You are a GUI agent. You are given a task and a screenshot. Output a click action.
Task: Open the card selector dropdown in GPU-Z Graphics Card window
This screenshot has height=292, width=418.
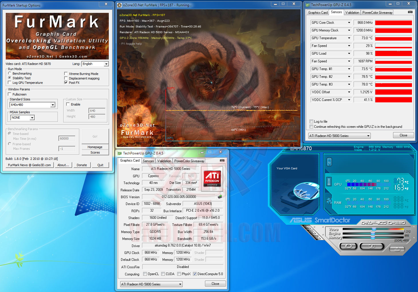pos(151,284)
